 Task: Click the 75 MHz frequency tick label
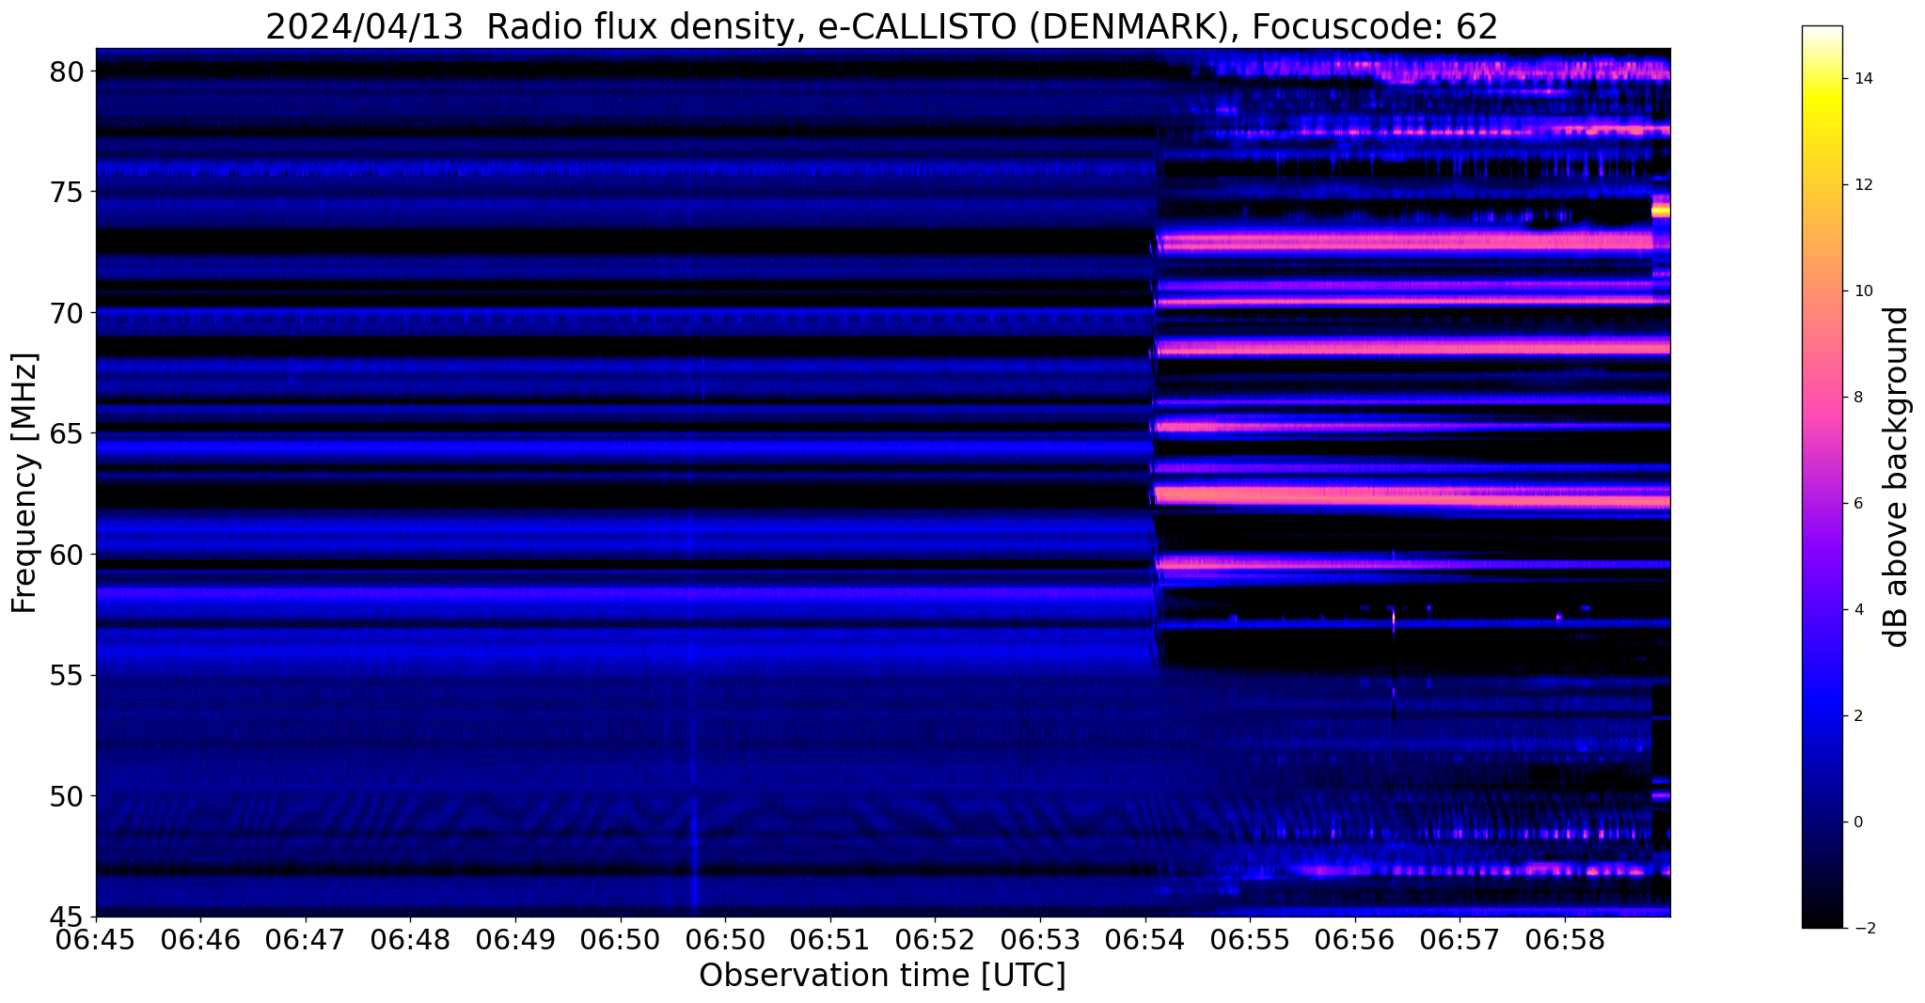pos(69,193)
